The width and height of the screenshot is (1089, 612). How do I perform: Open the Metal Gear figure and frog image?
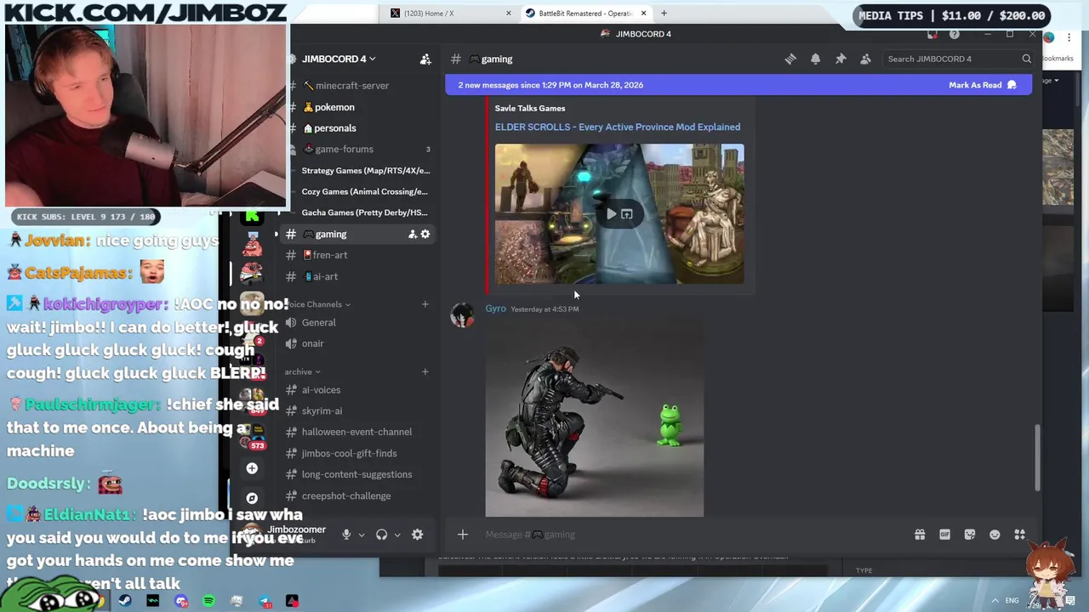tap(595, 418)
